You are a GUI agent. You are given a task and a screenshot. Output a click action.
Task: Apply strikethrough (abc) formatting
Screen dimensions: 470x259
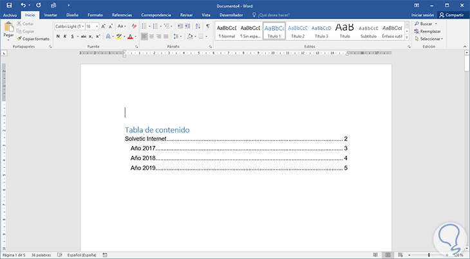point(84,37)
